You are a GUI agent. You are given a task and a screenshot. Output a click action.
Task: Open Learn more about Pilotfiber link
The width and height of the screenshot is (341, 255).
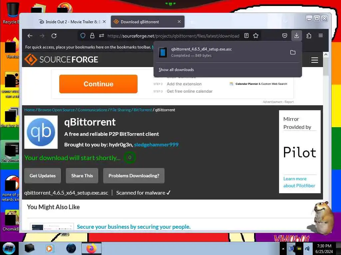(299, 182)
